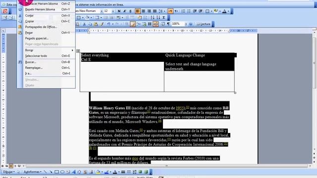The height and width of the screenshot is (178, 317).
Task: Insert WordArt from drawing toolbar
Action: [74, 172]
